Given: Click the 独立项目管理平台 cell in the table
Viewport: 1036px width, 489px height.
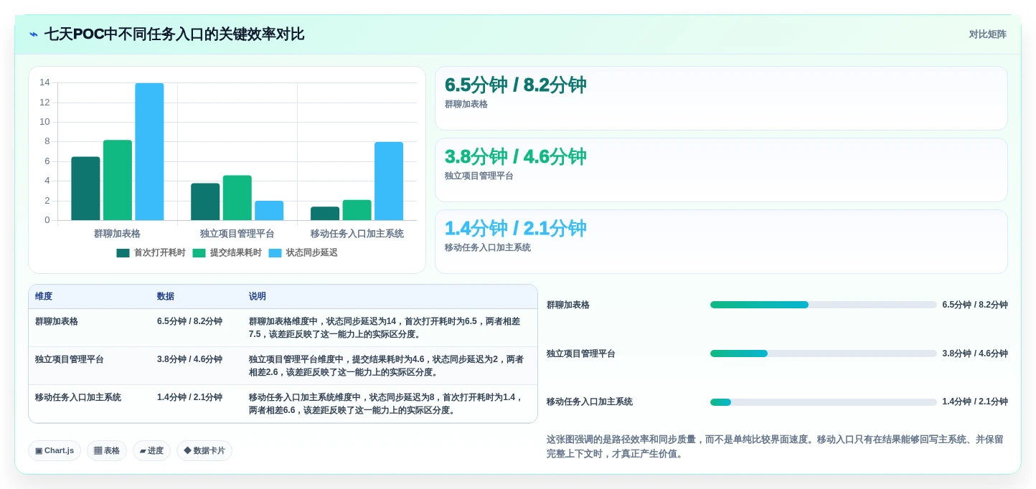Looking at the screenshot, I should (x=70, y=359).
